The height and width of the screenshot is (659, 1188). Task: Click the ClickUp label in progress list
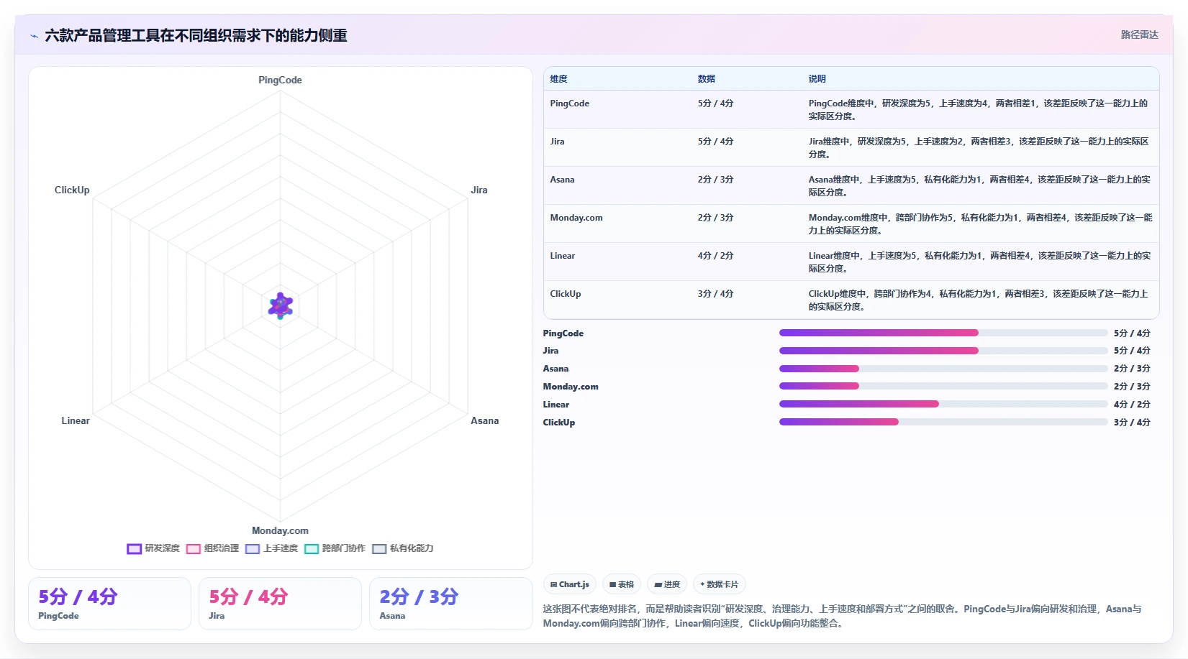coord(558,423)
